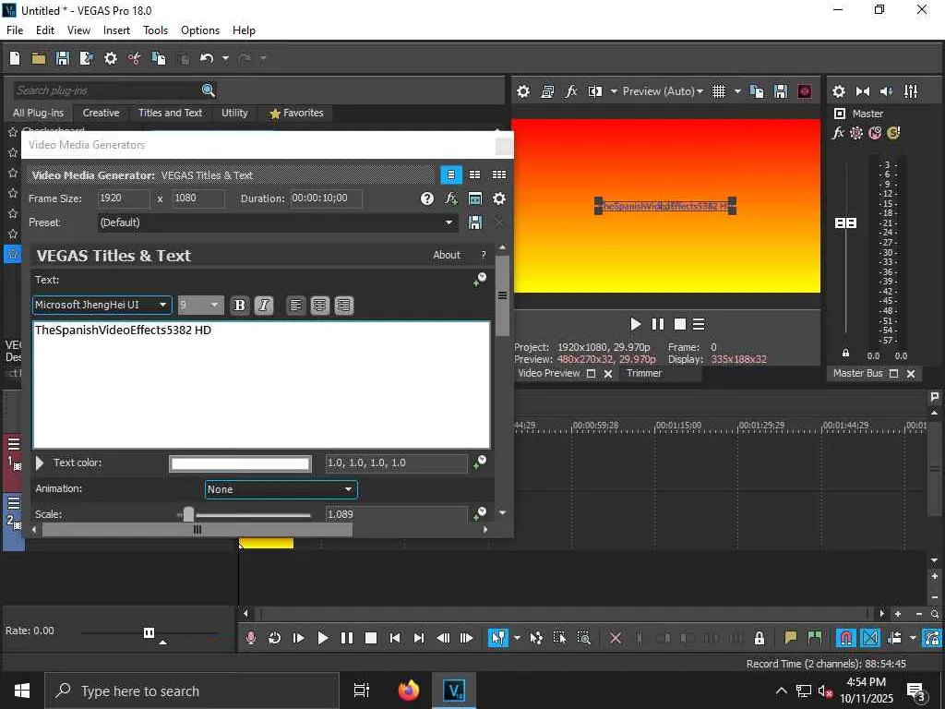Open Firefox from the taskbar
The width and height of the screenshot is (945, 709).
point(409,691)
